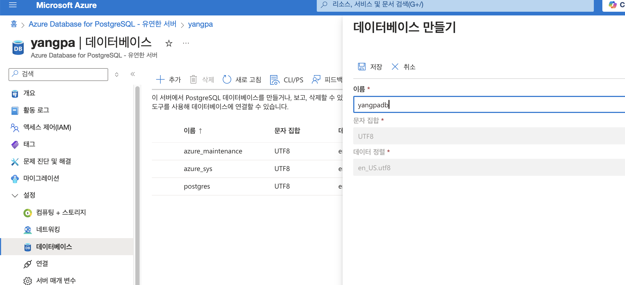The height and width of the screenshot is (285, 625).
Task: Click the 서버 매개 변수 gear icon
Action: (x=28, y=281)
